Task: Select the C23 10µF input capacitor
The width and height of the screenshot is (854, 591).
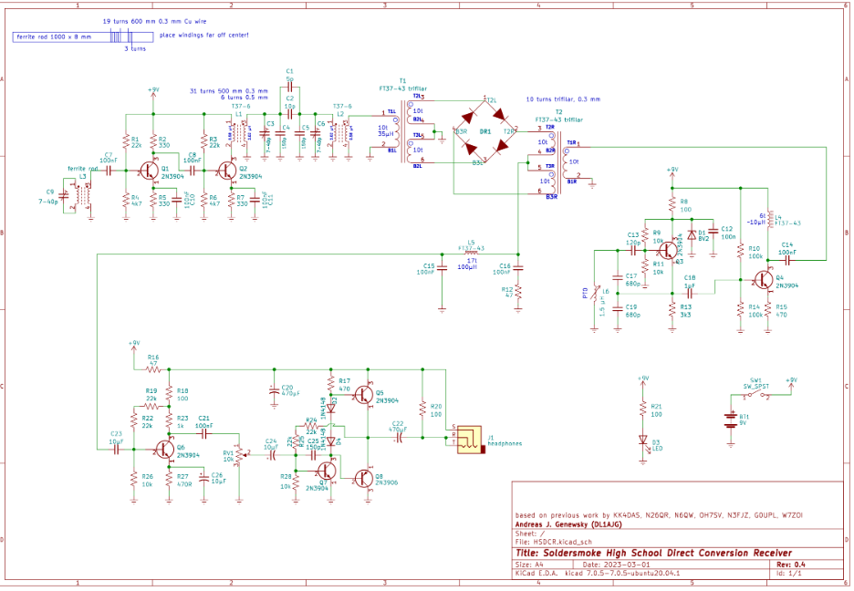Action: (116, 450)
